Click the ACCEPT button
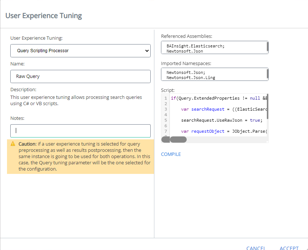The width and height of the screenshot is (308, 250). point(289,248)
